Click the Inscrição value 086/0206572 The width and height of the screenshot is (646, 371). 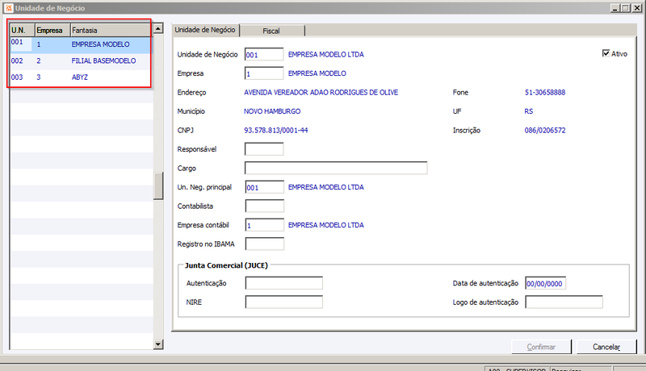[544, 130]
